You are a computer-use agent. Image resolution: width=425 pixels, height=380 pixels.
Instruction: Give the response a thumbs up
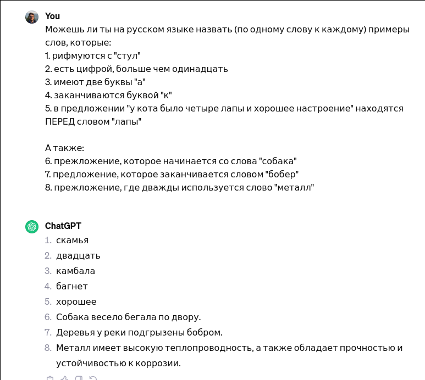(x=64, y=378)
